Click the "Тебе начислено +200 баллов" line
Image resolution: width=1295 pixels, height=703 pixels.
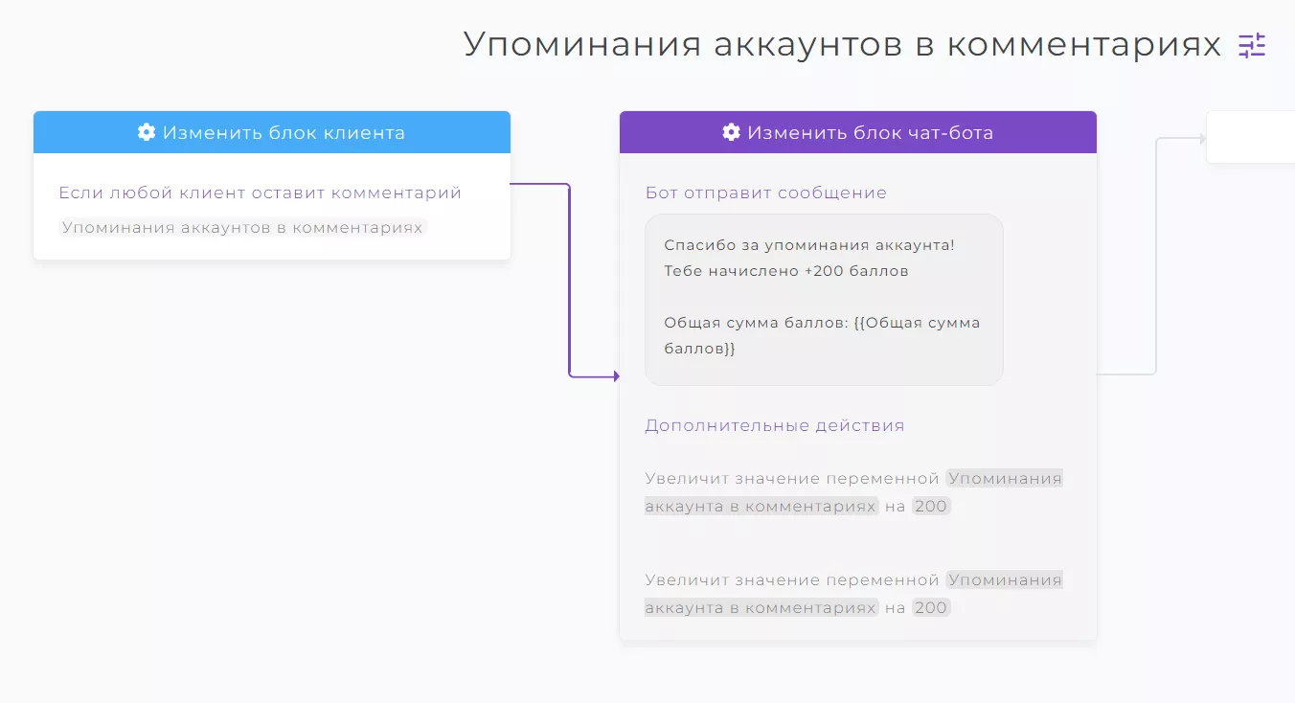click(x=786, y=271)
